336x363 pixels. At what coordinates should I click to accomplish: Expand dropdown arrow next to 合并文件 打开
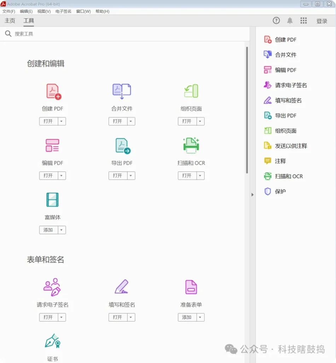click(x=131, y=121)
